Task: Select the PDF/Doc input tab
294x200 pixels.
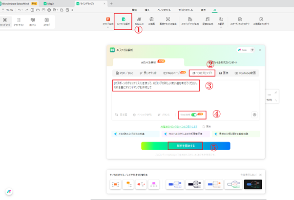Action: [125, 73]
